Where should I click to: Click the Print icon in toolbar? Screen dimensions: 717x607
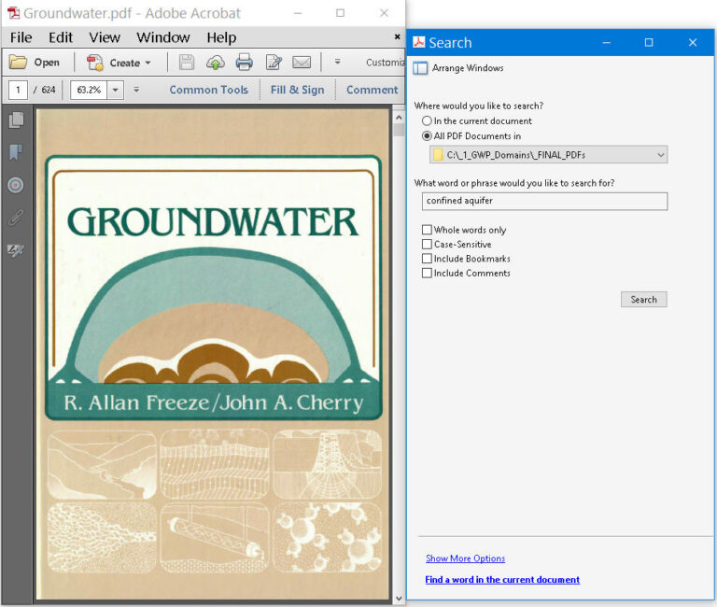point(245,63)
